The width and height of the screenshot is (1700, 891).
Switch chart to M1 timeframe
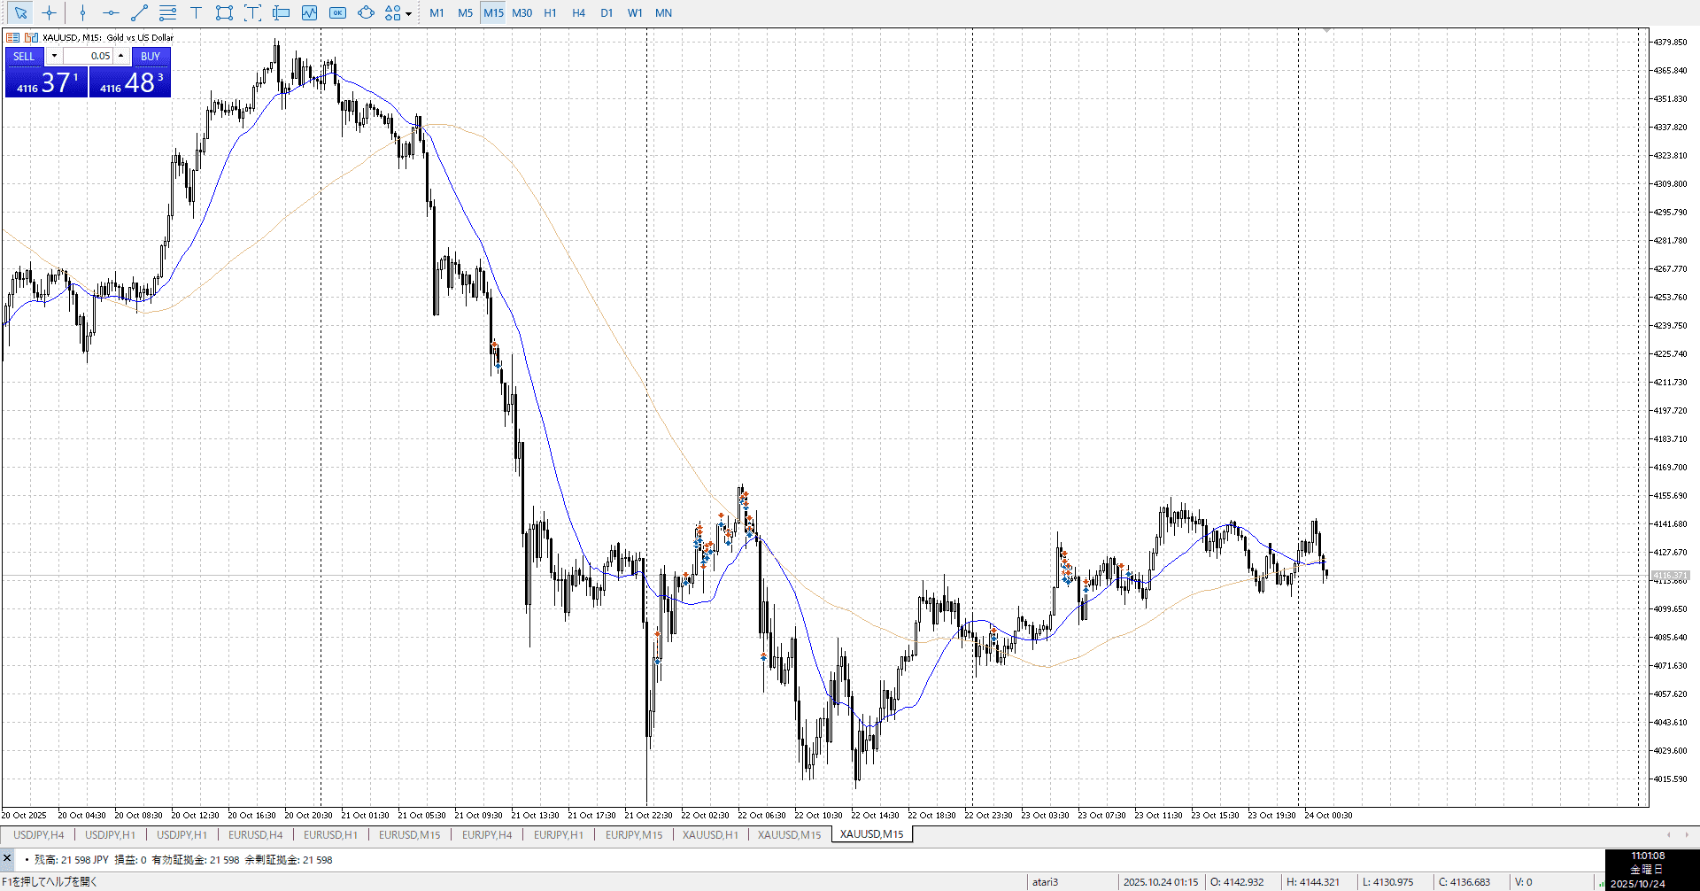tap(437, 12)
